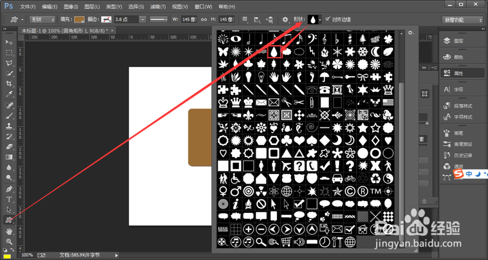Screen dimensions: 488x260
Task: Pick the copyright symbol shape
Action: pos(350,191)
